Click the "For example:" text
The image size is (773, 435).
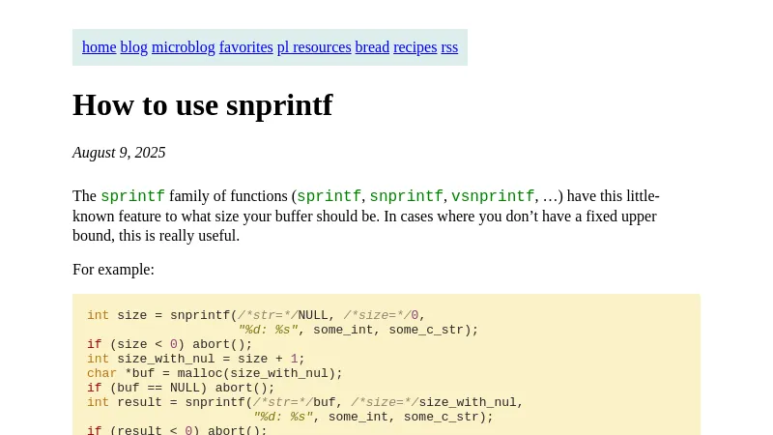(x=113, y=270)
